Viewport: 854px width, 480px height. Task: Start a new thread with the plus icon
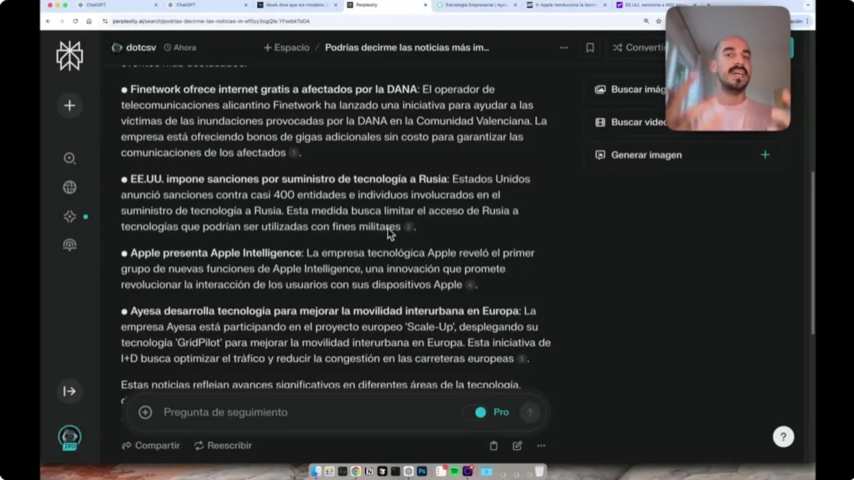click(x=69, y=105)
